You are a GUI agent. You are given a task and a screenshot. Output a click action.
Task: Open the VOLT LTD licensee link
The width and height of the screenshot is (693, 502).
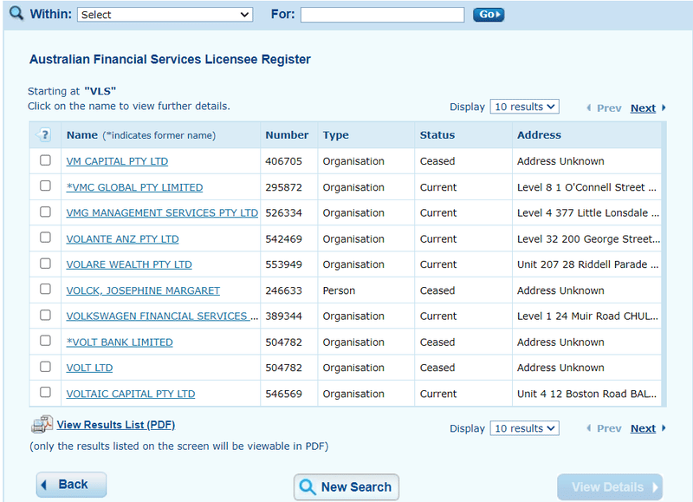click(89, 368)
